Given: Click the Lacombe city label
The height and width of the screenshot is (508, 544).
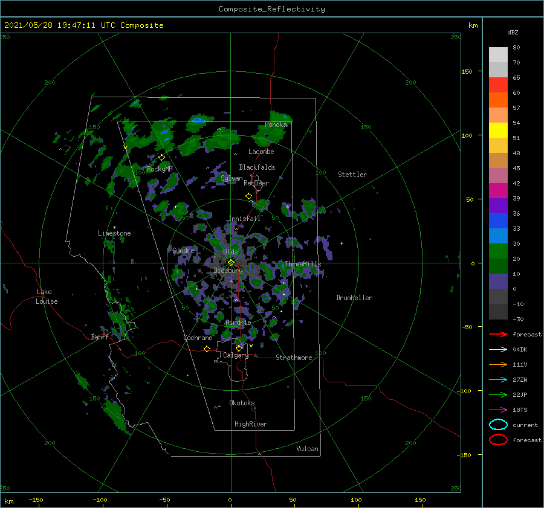Looking at the screenshot, I should [261, 152].
